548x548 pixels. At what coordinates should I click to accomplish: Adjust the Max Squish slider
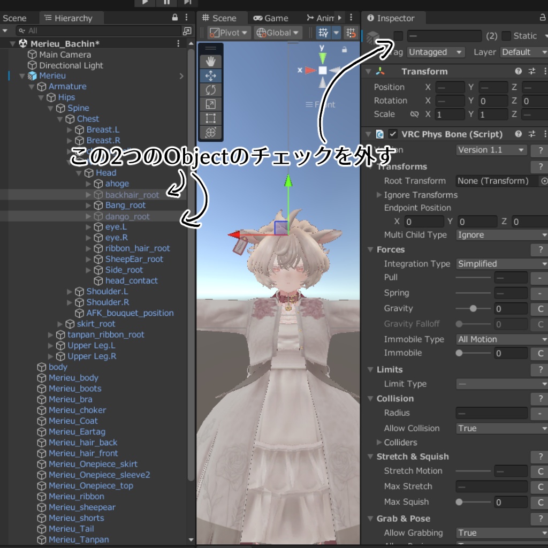[473, 502]
